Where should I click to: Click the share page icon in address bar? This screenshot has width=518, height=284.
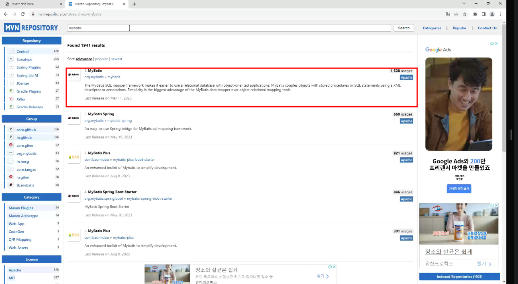[x=456, y=14]
